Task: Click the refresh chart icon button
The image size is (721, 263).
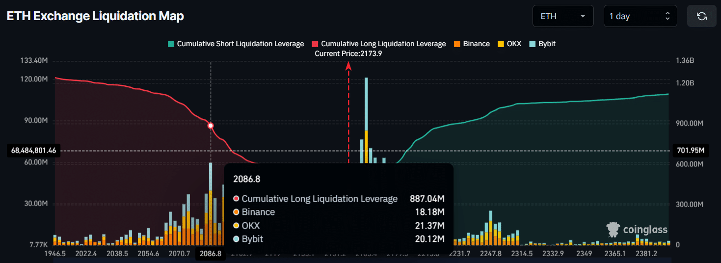Action: click(x=702, y=16)
